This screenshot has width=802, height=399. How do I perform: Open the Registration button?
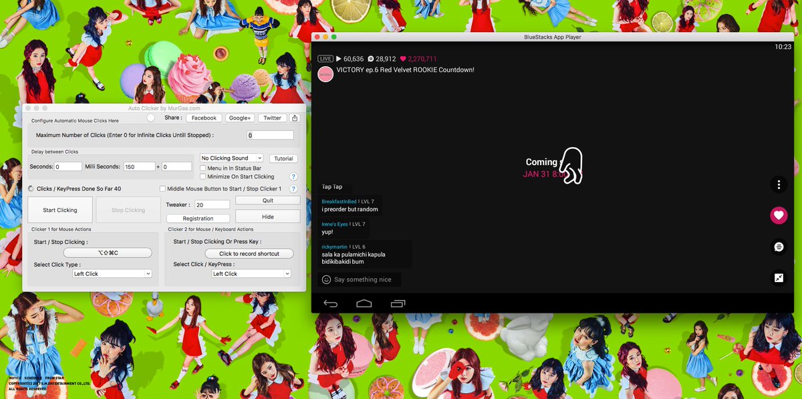coord(198,219)
